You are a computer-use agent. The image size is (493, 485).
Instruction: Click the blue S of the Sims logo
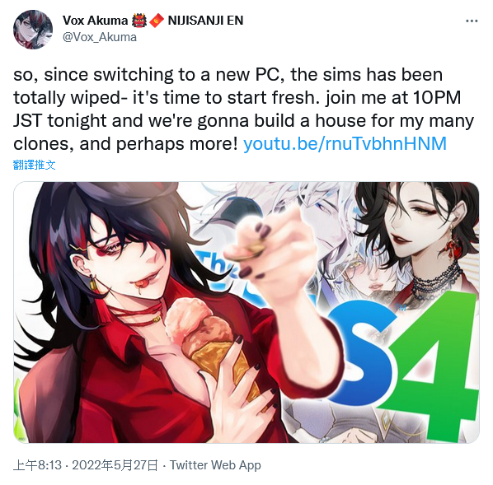362,352
